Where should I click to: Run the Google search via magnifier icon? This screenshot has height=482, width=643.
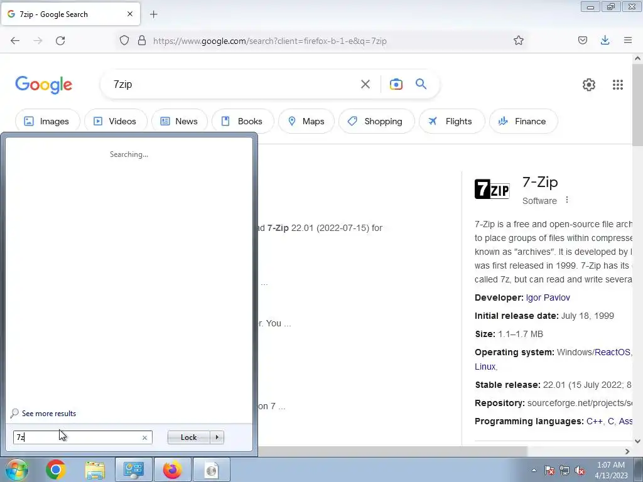tap(421, 84)
